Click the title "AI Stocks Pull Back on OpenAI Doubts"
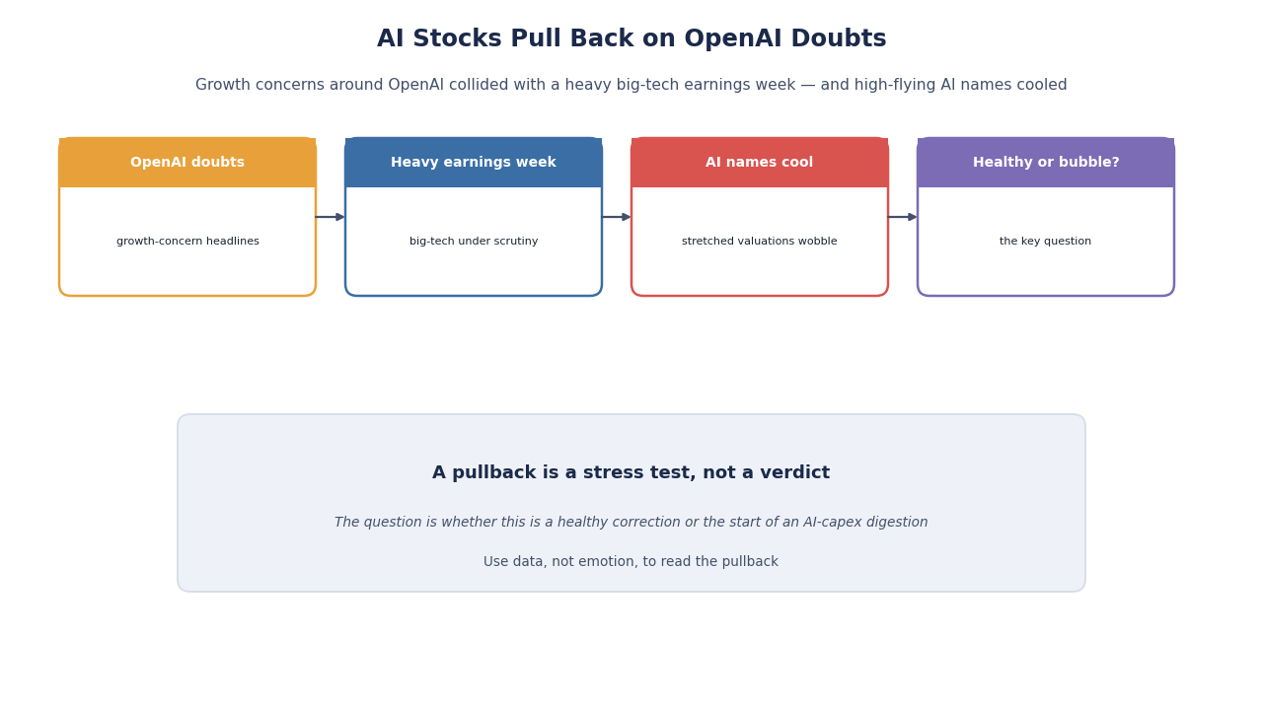1263x710 pixels. click(x=631, y=39)
